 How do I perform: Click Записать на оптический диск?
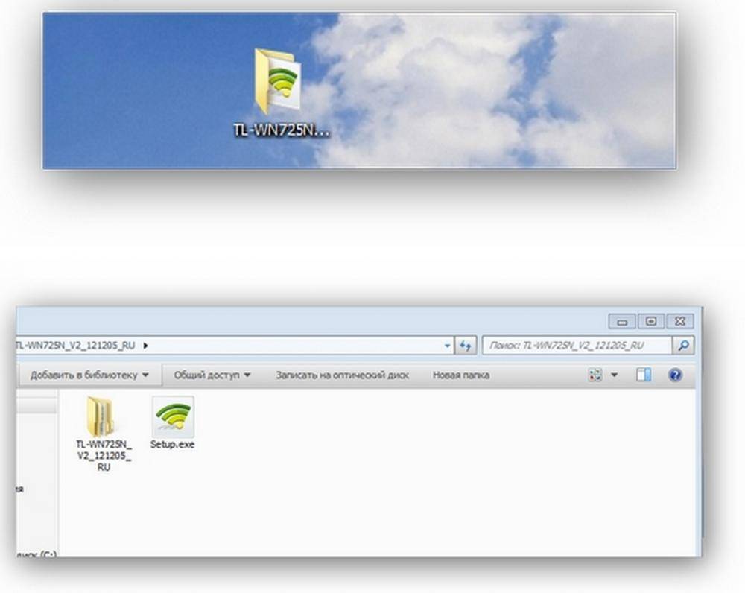click(342, 375)
